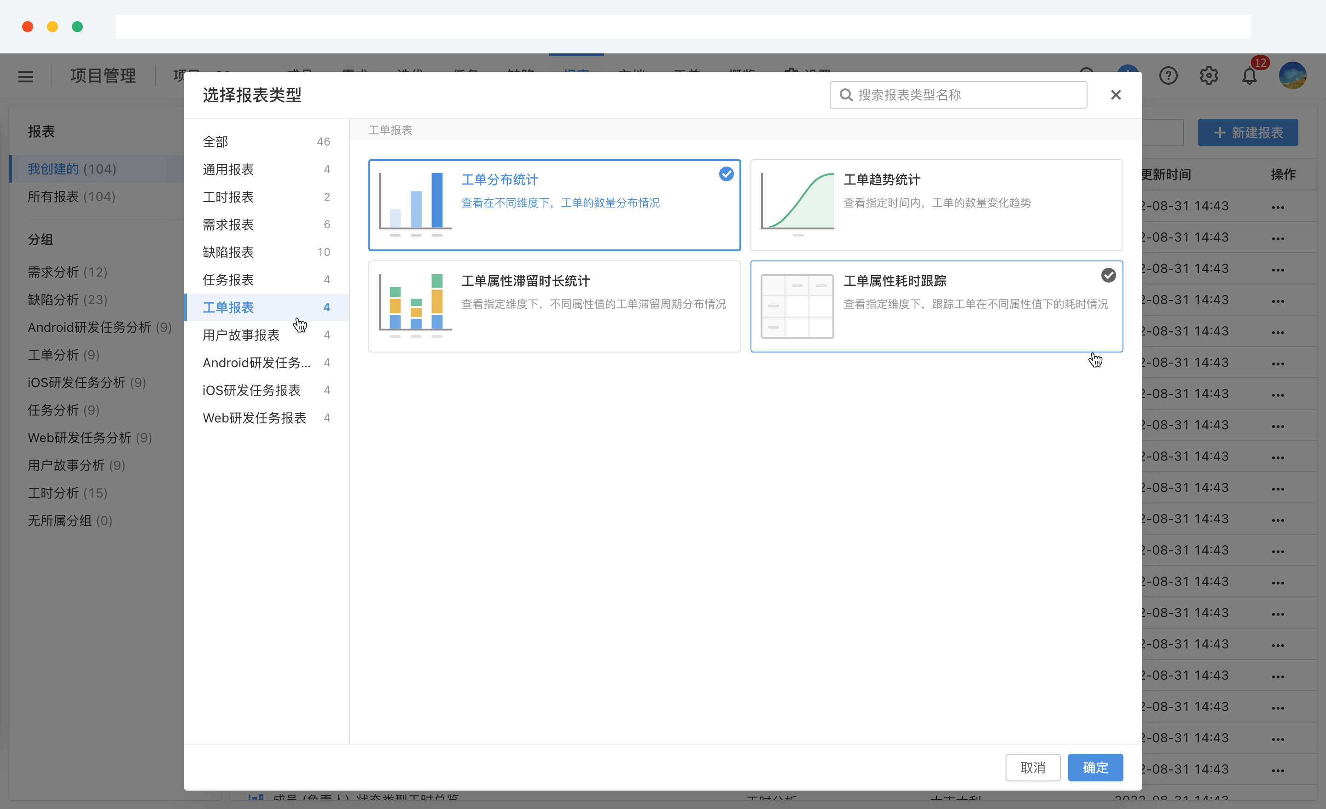Open the settings gear icon
The image size is (1326, 809).
coord(1209,76)
